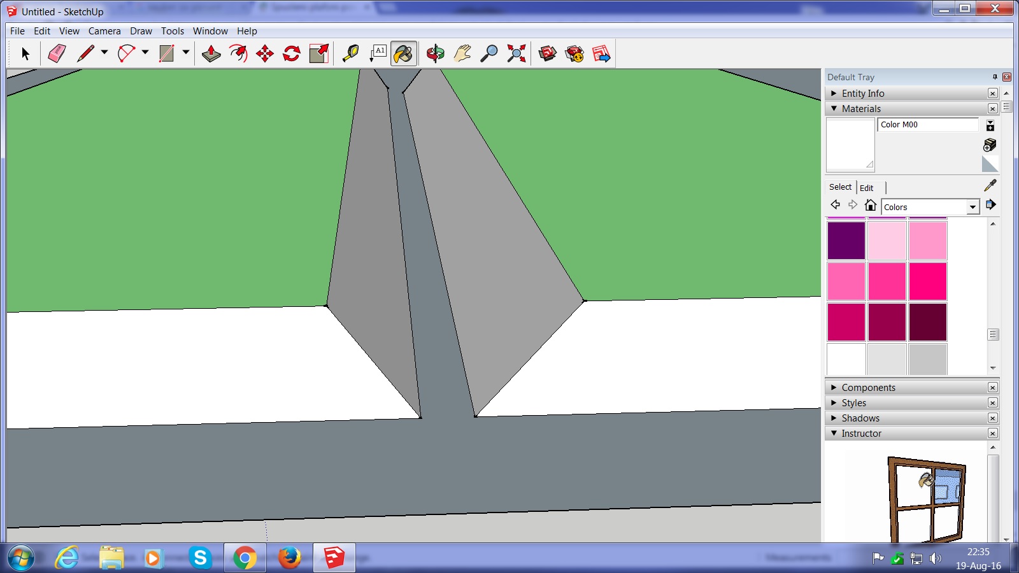
Task: Select the Push/Pull tool
Action: point(211,53)
